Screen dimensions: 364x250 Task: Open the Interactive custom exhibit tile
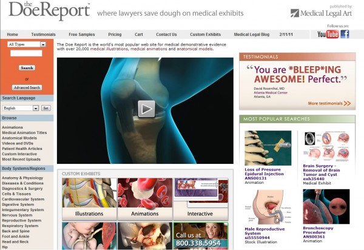click(201, 199)
